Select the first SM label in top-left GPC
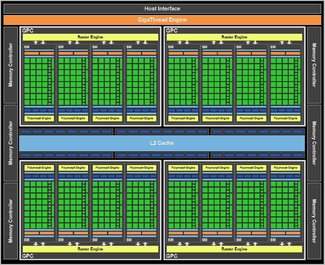 click(27, 47)
